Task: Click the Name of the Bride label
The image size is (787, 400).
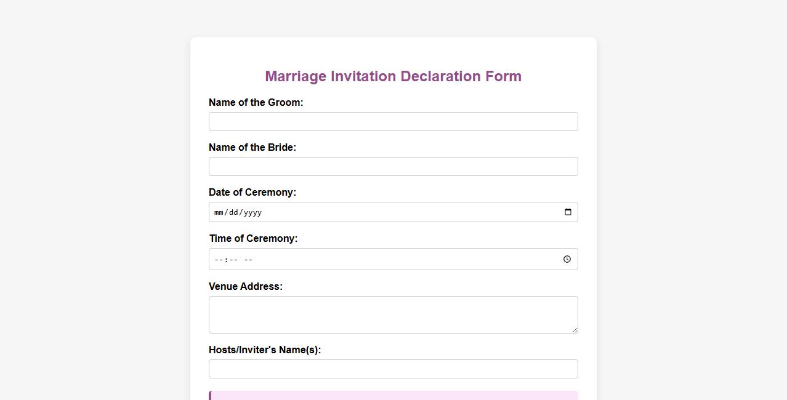Action: [x=252, y=147]
